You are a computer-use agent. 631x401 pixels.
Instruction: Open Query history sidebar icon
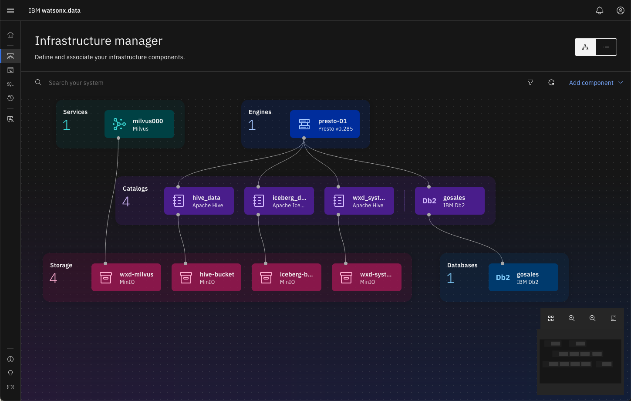[x=10, y=98]
